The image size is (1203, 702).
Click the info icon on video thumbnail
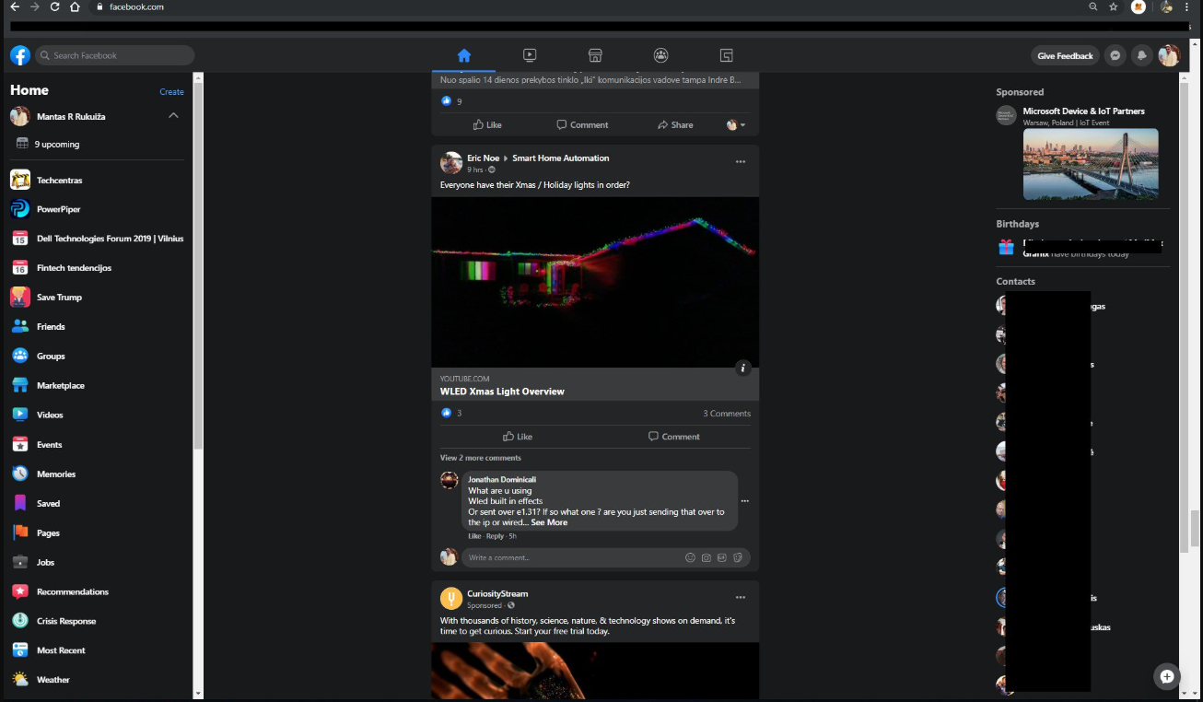coord(743,369)
